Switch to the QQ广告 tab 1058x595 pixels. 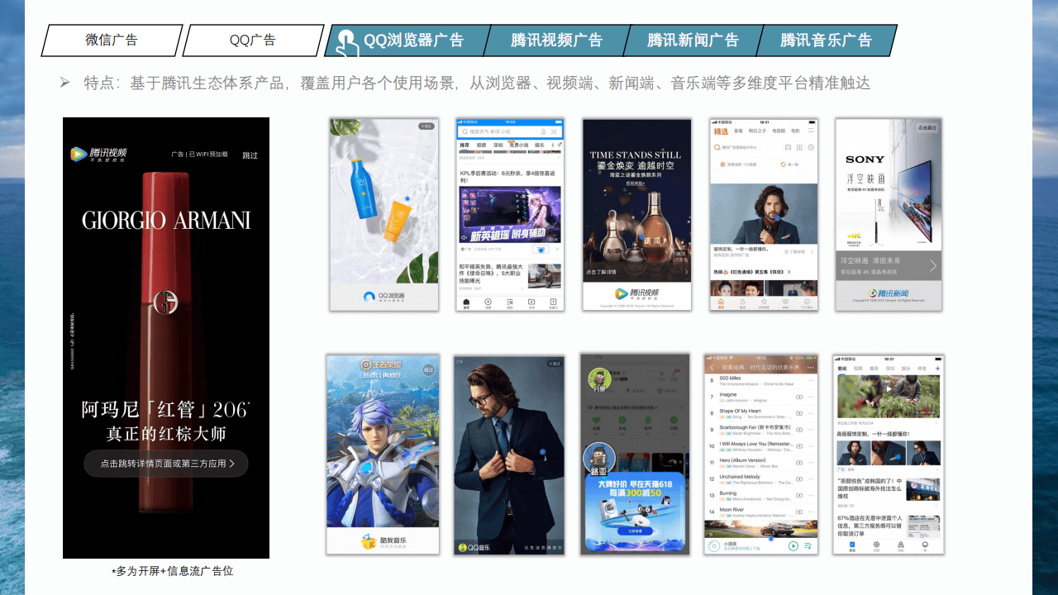(x=253, y=40)
